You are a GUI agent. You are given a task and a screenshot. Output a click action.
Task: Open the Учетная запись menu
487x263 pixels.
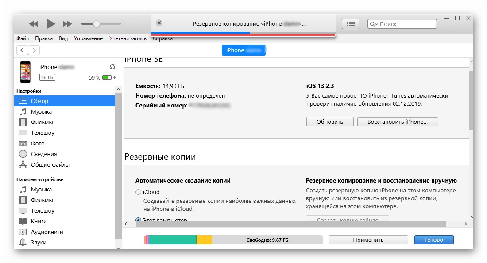128,38
